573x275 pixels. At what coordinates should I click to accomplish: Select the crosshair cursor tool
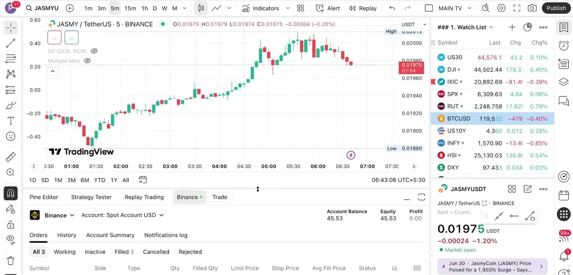(11, 28)
